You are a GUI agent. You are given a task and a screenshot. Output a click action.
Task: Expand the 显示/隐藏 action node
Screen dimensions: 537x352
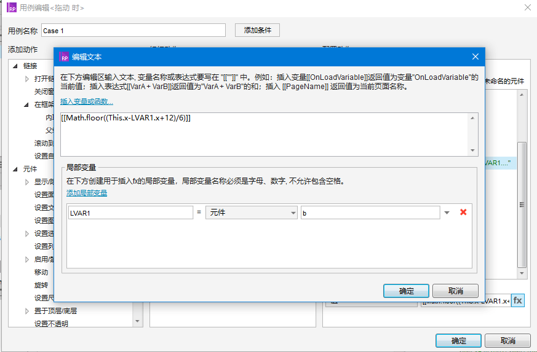point(27,182)
